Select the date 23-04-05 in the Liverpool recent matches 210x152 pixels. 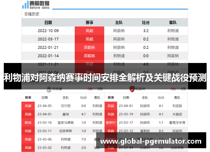tap(45, 106)
